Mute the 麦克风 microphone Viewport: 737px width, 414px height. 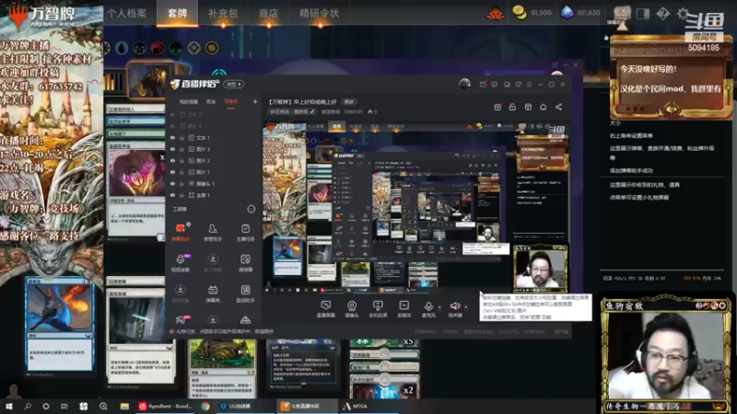point(428,309)
